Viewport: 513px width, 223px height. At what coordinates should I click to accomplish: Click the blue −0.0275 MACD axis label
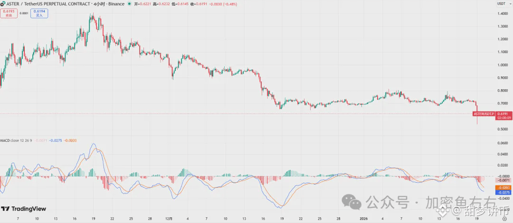503,193
